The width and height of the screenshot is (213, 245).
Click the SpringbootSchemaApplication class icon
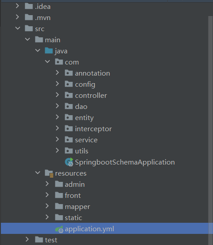(x=69, y=162)
